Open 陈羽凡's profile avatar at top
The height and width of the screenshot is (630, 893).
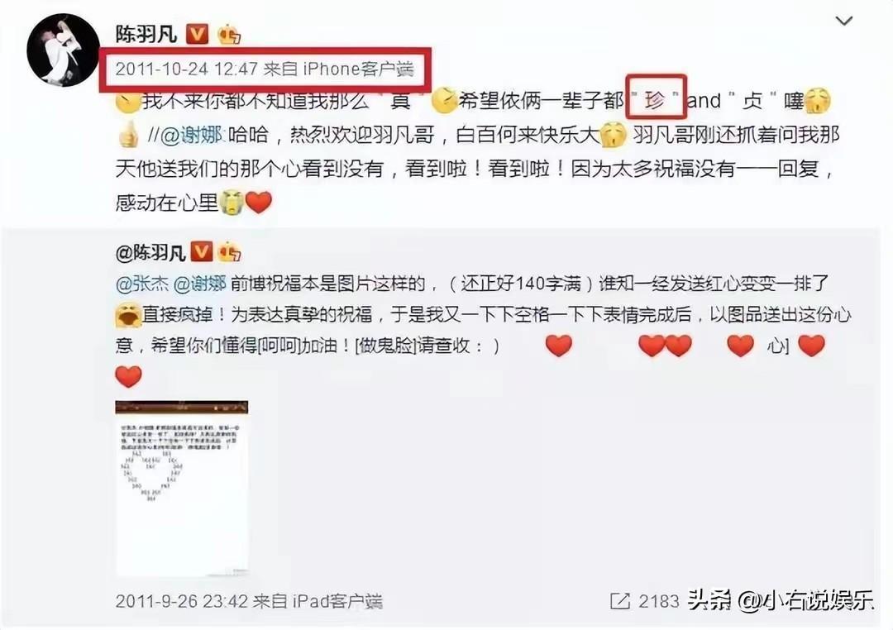tap(63, 50)
